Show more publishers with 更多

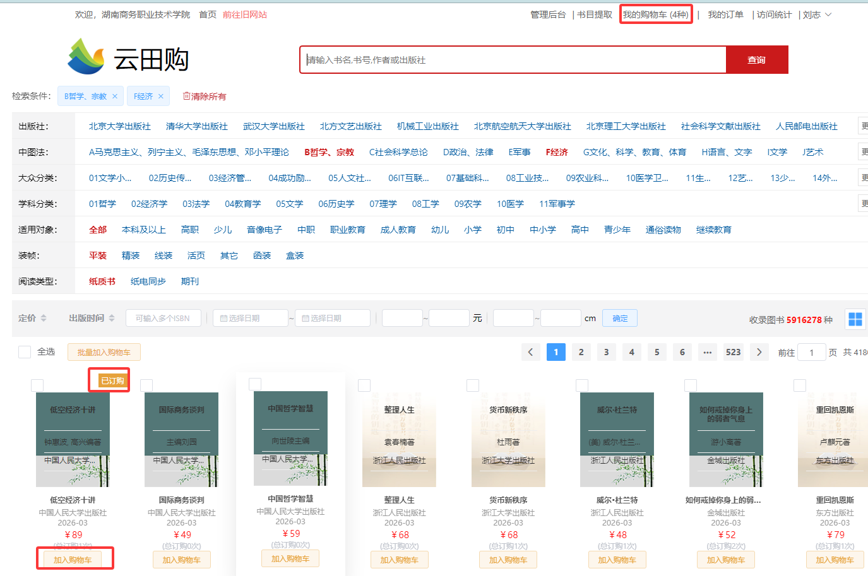(x=864, y=126)
